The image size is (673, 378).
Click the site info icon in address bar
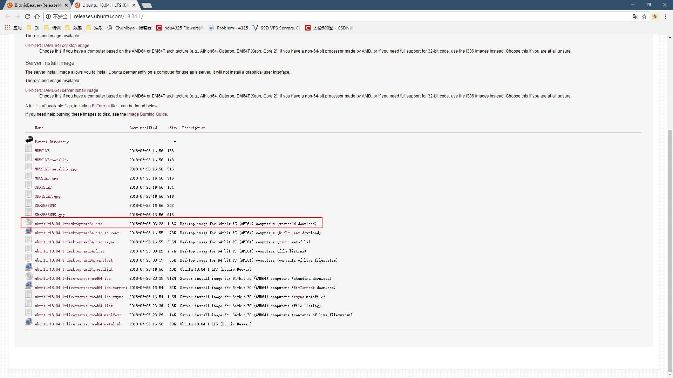coord(48,16)
